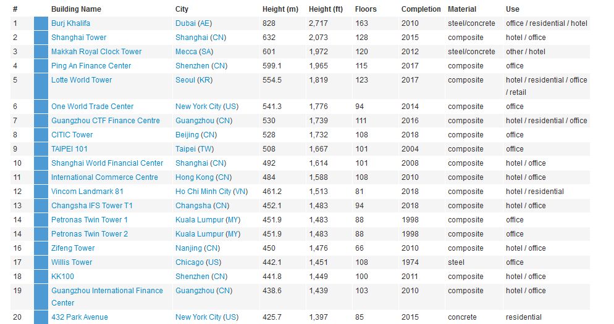Open the Kuala Lumpur link for Petronas Tower 1
The height and width of the screenshot is (324, 614).
(198, 220)
